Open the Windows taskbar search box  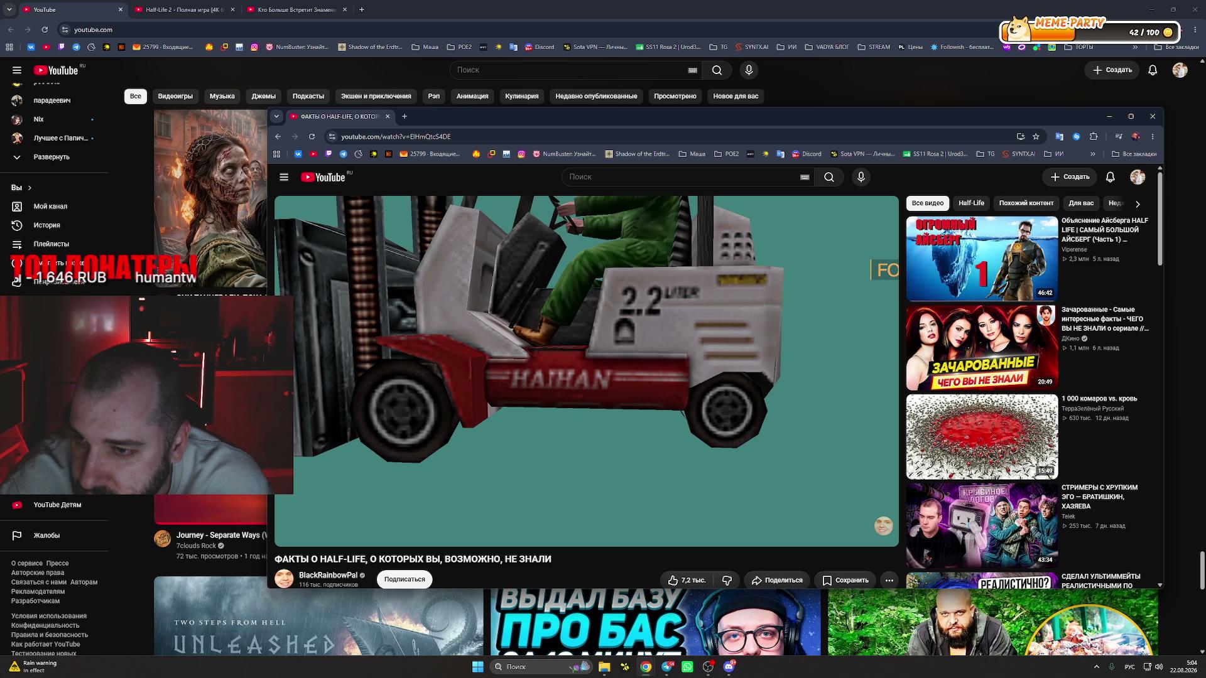pos(541,667)
